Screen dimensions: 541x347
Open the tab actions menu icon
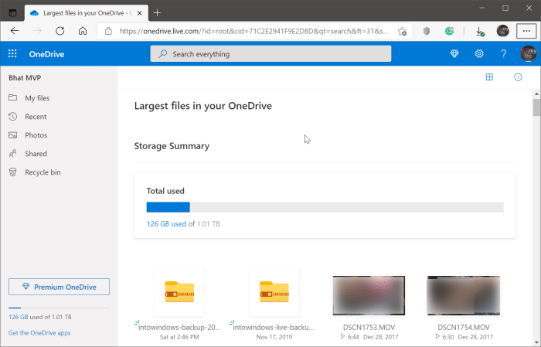click(13, 13)
